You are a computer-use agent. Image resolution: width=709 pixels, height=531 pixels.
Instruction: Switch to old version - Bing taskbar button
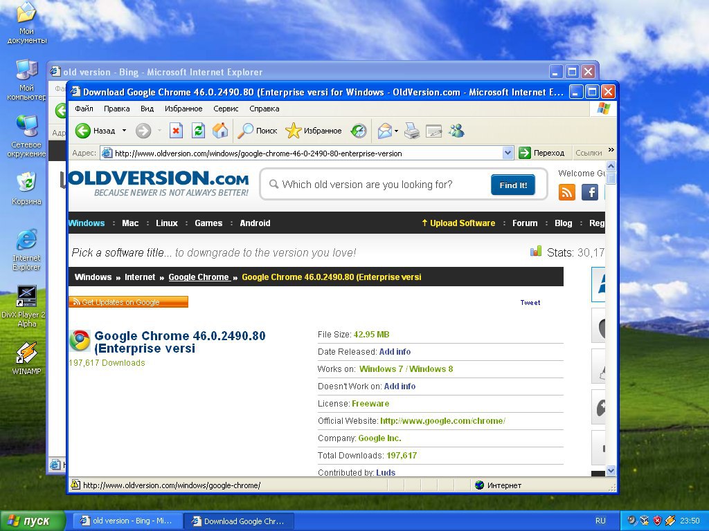coord(127,521)
